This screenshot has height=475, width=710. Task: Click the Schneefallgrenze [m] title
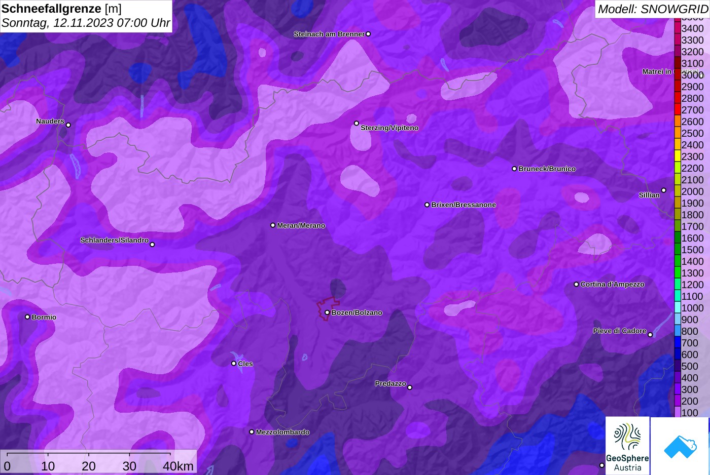(x=61, y=9)
